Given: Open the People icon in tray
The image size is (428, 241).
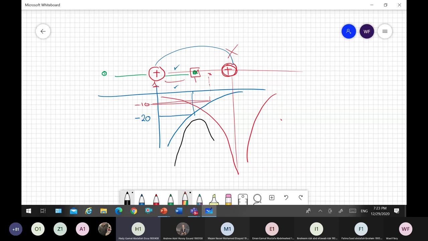Looking at the screenshot, I should click(308, 211).
